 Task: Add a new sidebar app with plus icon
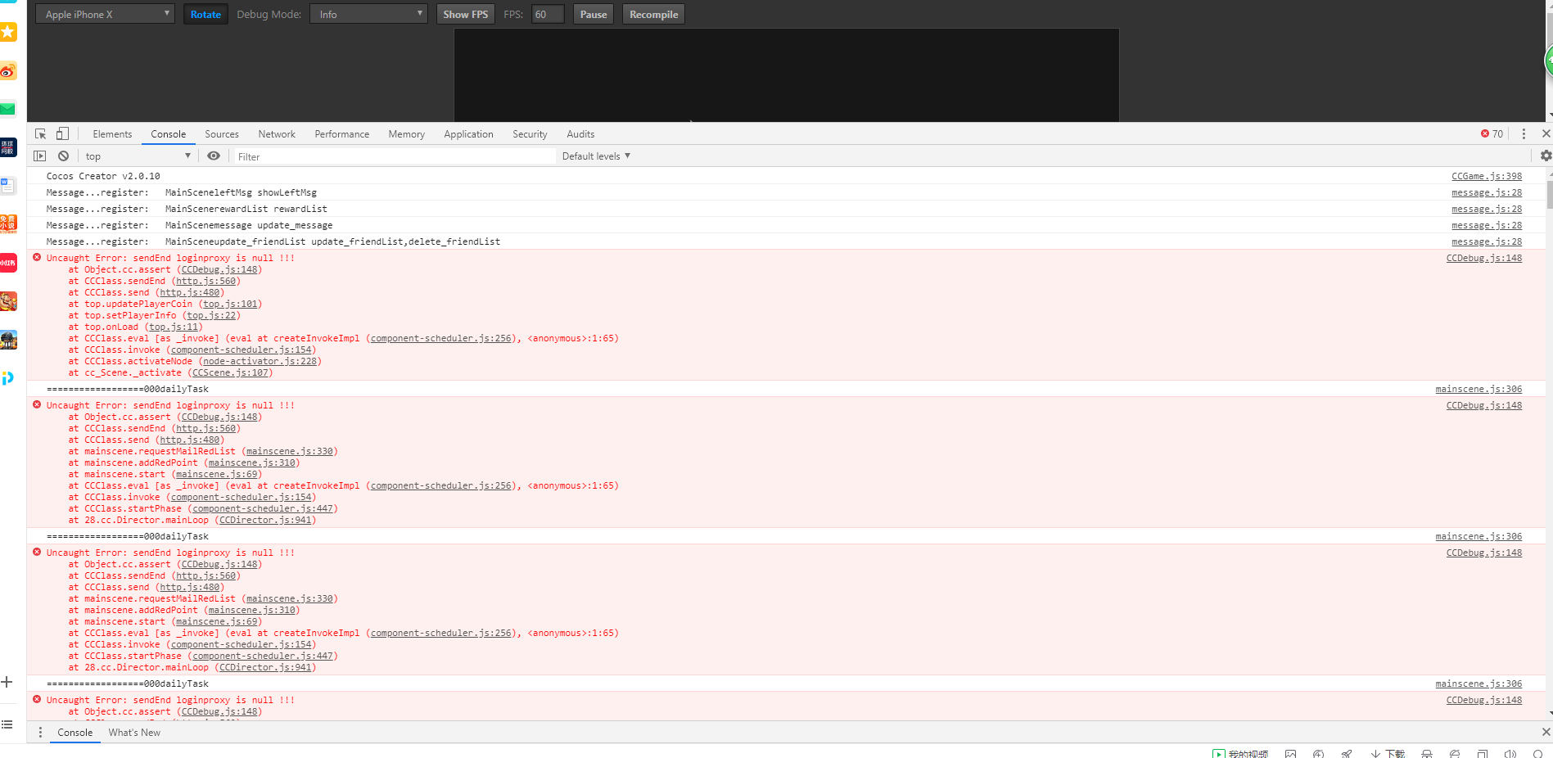click(7, 682)
